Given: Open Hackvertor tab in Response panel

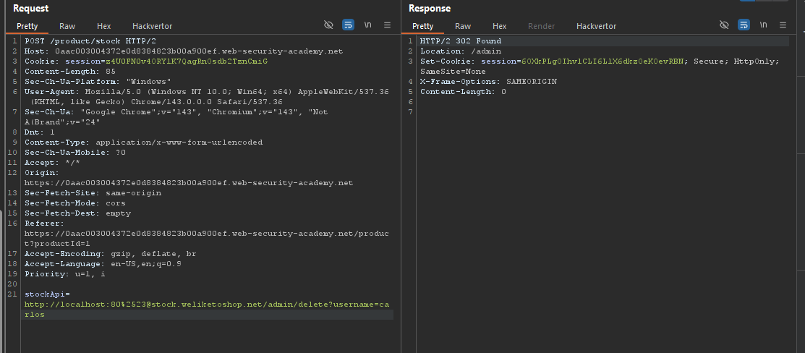Looking at the screenshot, I should pos(596,26).
